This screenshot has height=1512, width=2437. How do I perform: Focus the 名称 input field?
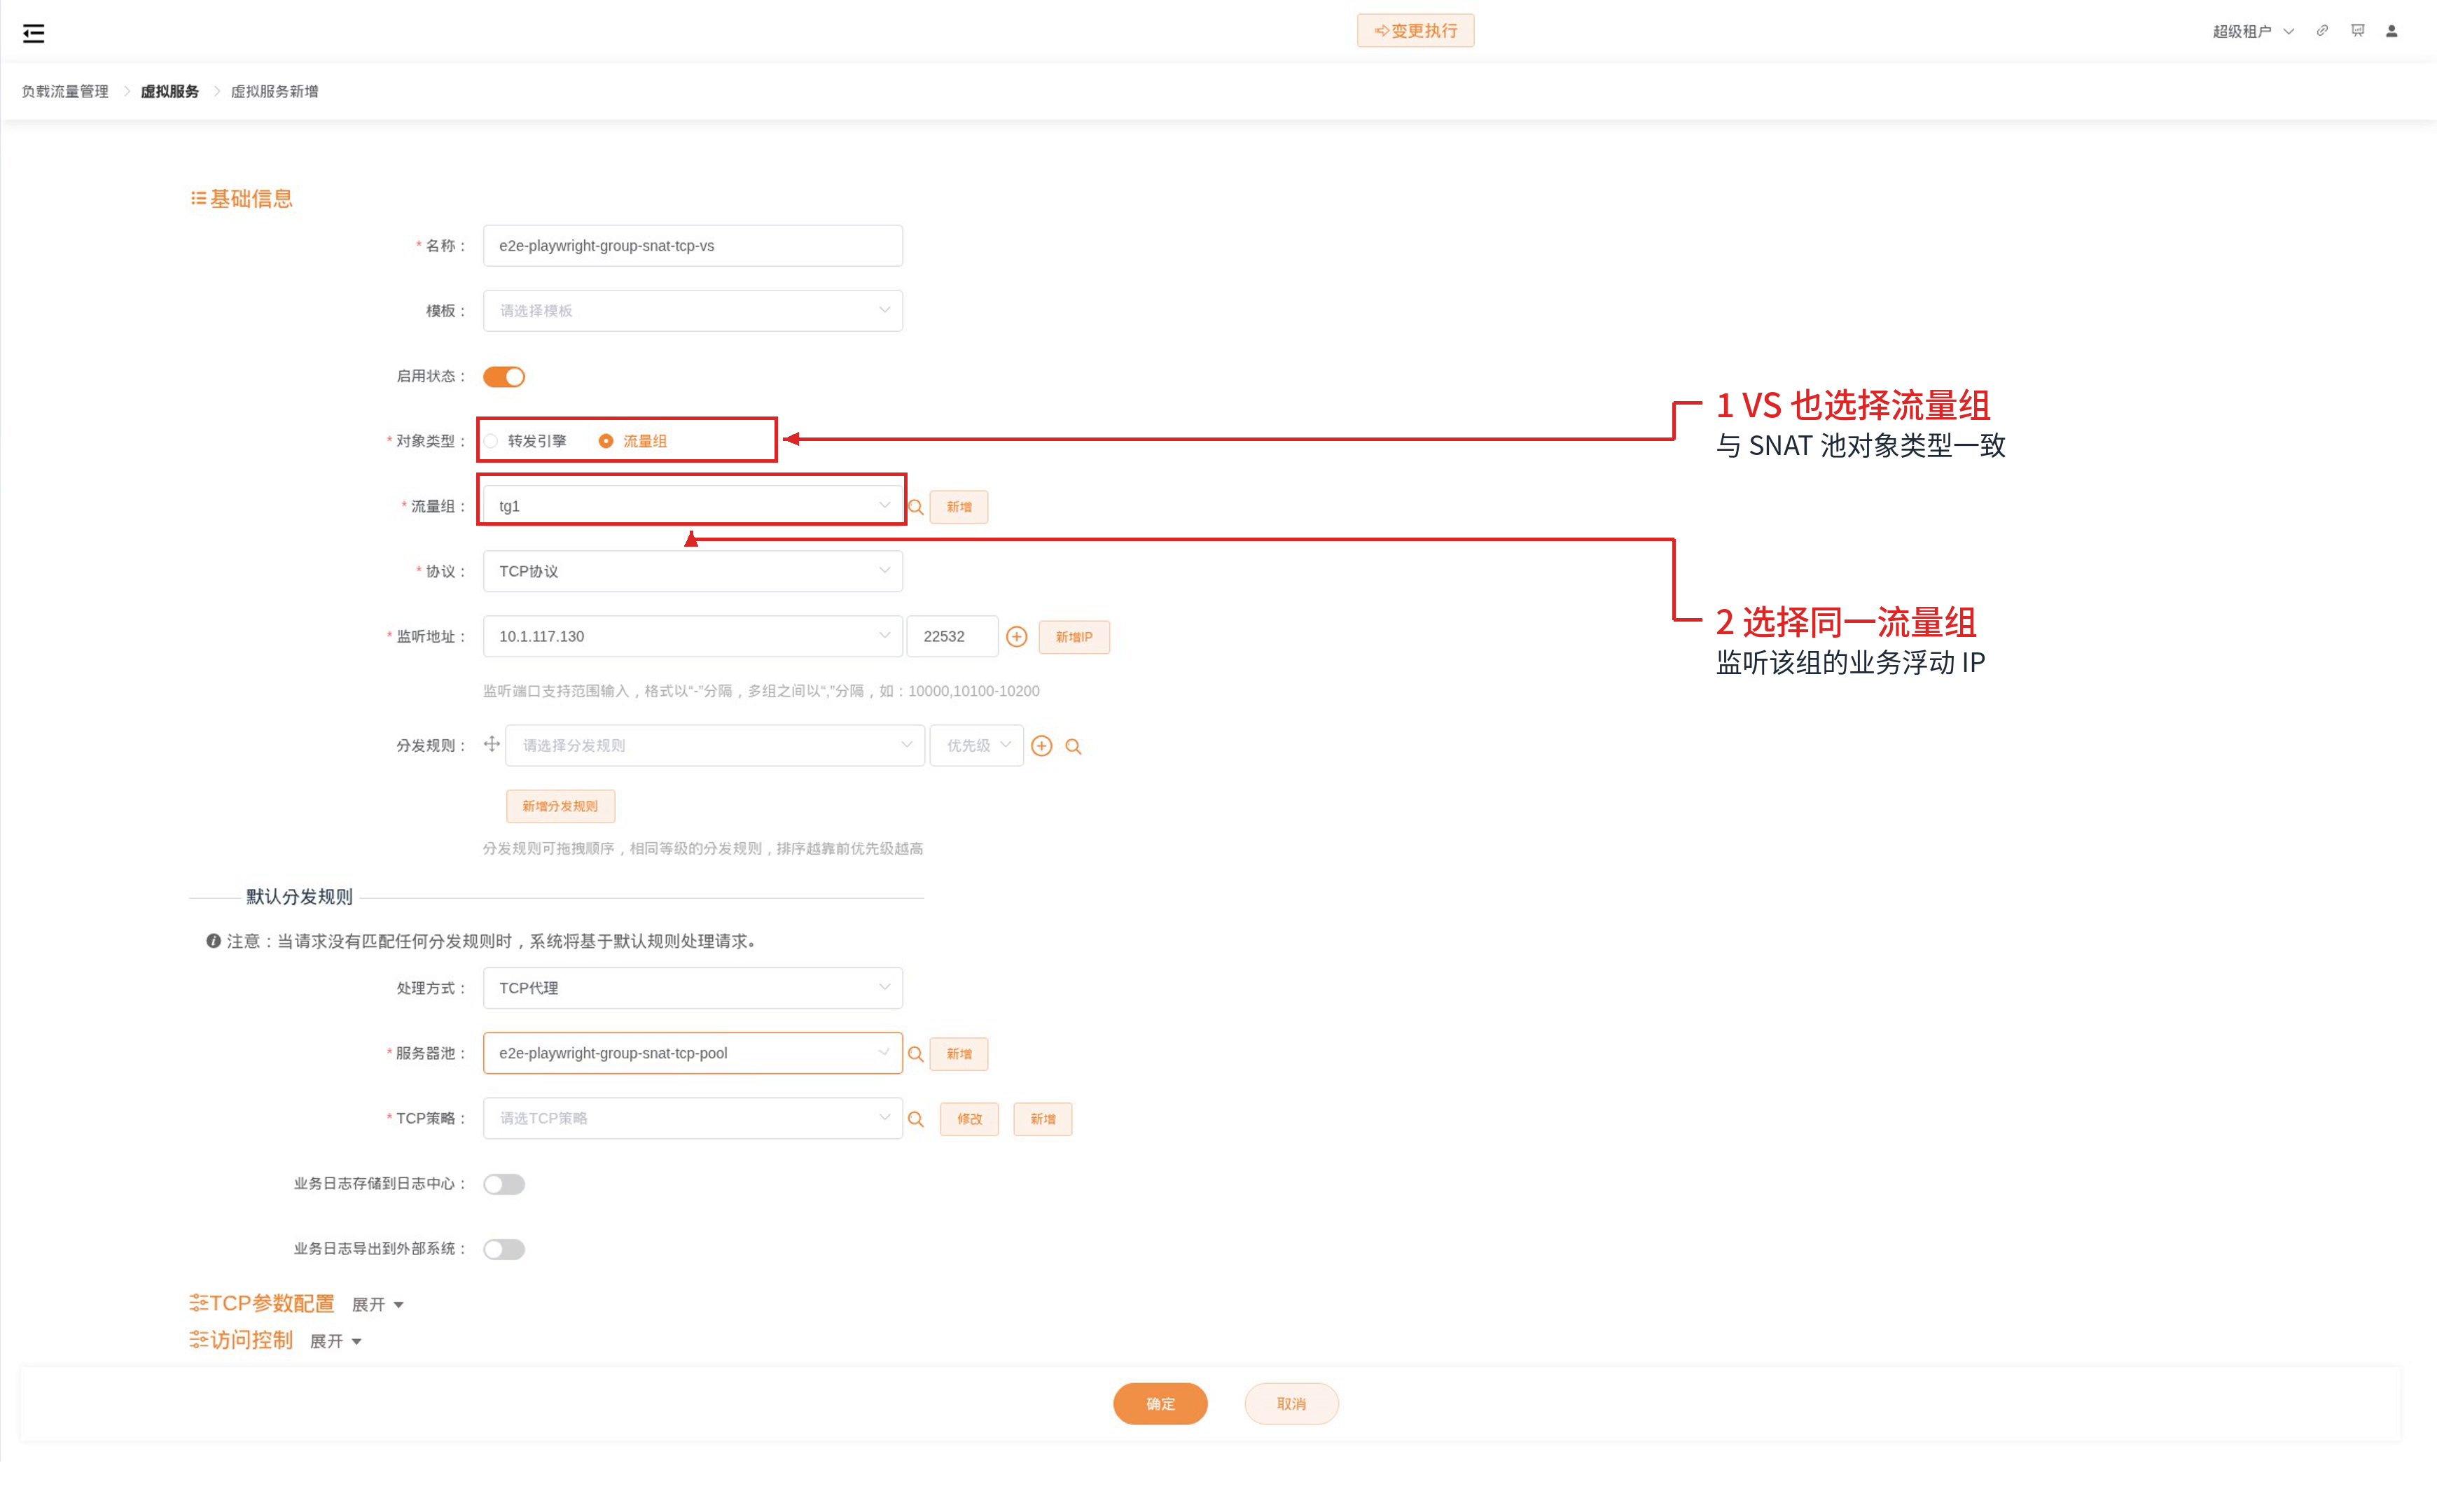coord(693,246)
